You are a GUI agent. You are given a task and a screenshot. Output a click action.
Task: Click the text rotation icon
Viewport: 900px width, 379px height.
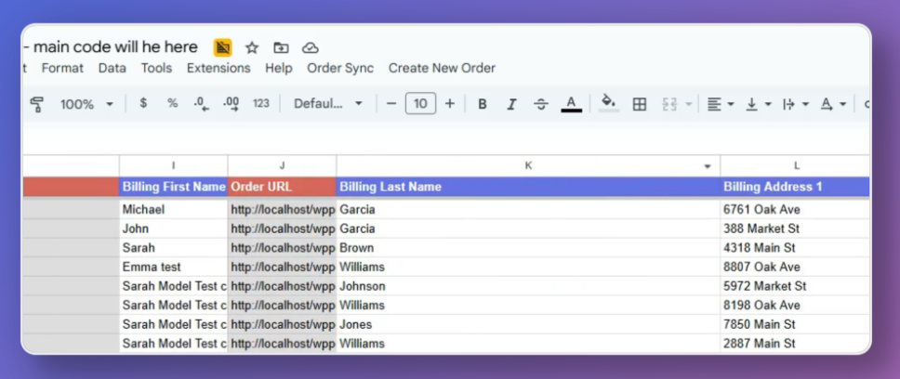[x=827, y=104]
